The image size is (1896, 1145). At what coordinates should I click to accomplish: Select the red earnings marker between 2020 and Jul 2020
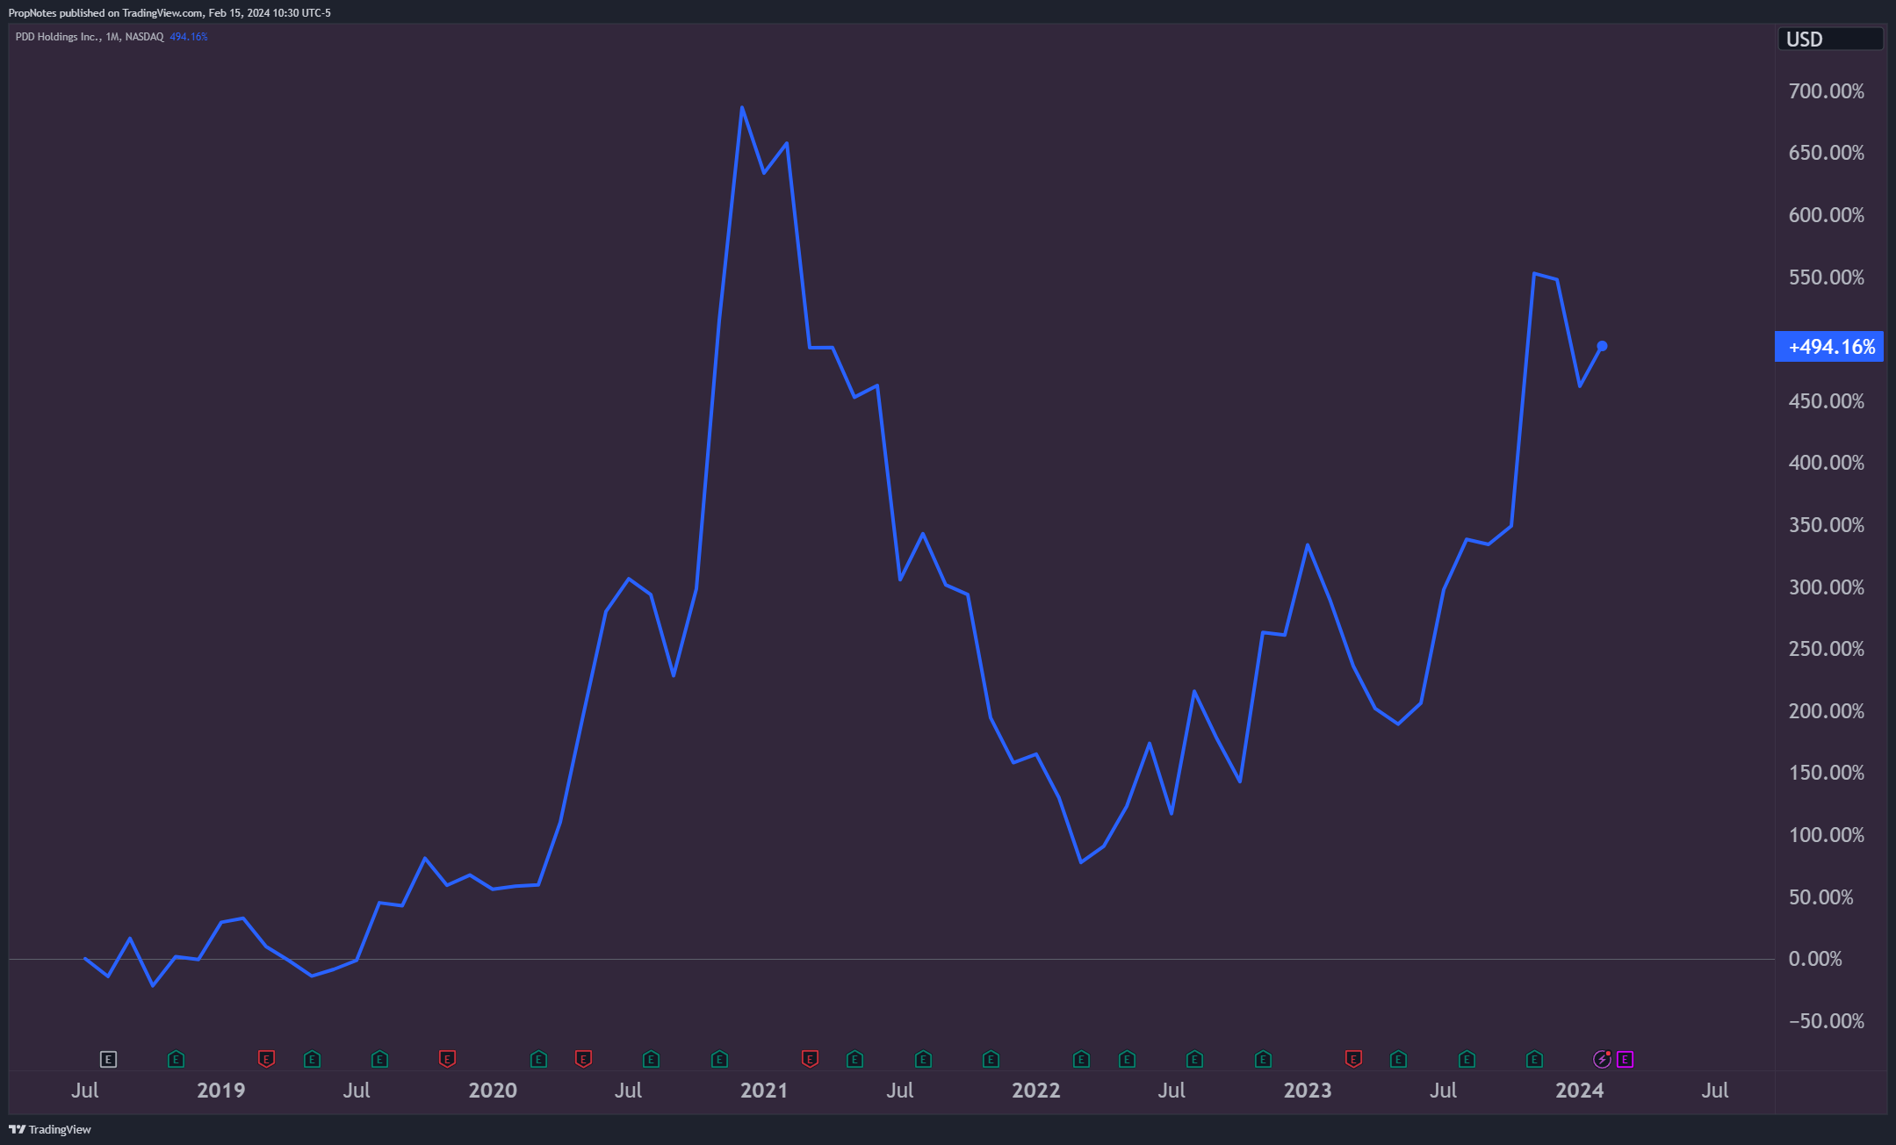583,1059
